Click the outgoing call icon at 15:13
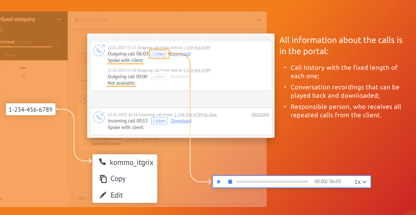 coord(99,50)
